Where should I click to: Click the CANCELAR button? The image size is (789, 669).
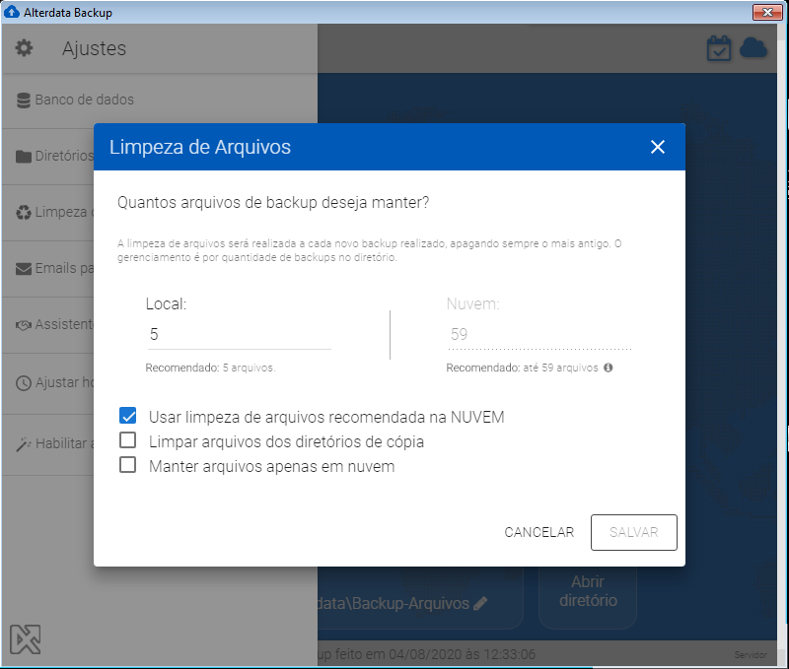point(538,532)
